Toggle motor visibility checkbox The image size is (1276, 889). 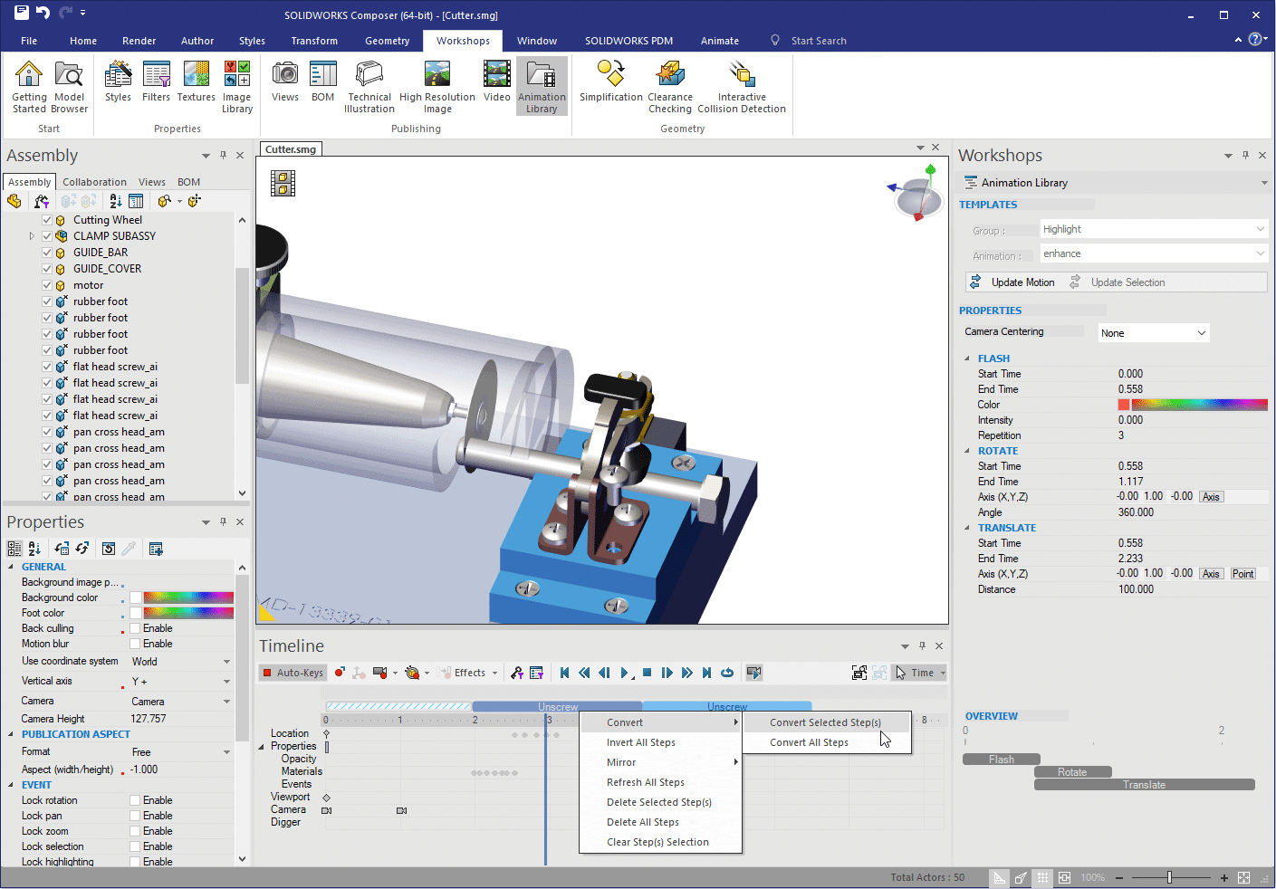(x=47, y=285)
